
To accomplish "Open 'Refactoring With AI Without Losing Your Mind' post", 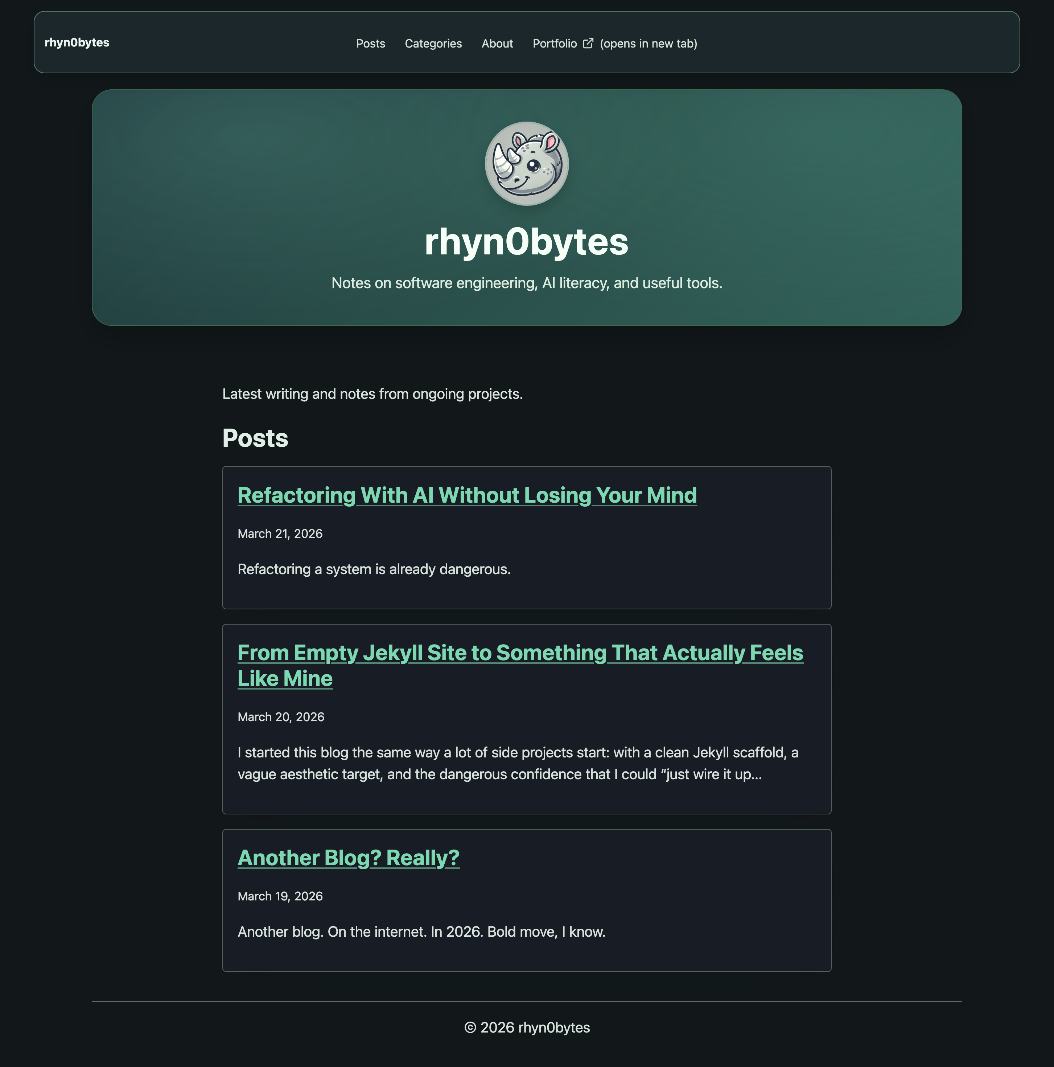I will coord(467,495).
